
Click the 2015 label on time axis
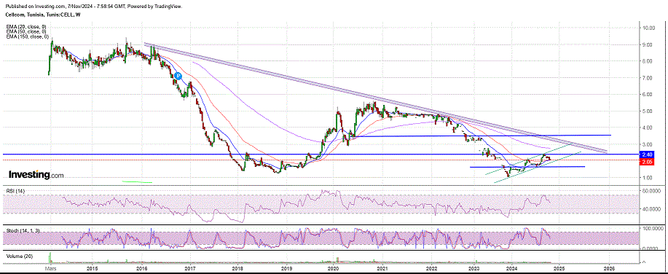click(92, 268)
